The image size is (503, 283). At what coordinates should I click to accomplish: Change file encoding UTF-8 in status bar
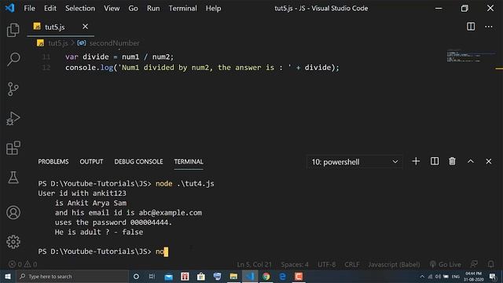click(327, 264)
